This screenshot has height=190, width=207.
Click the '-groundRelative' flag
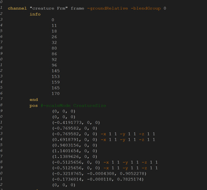[x=107, y=8]
